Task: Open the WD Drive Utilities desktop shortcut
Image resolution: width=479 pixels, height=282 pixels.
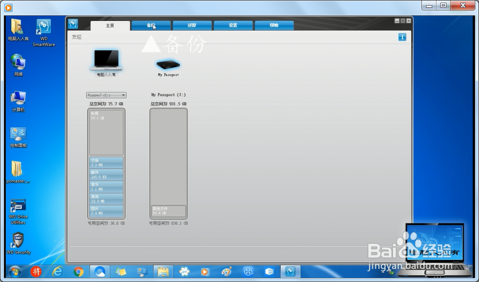Action: click(x=18, y=211)
